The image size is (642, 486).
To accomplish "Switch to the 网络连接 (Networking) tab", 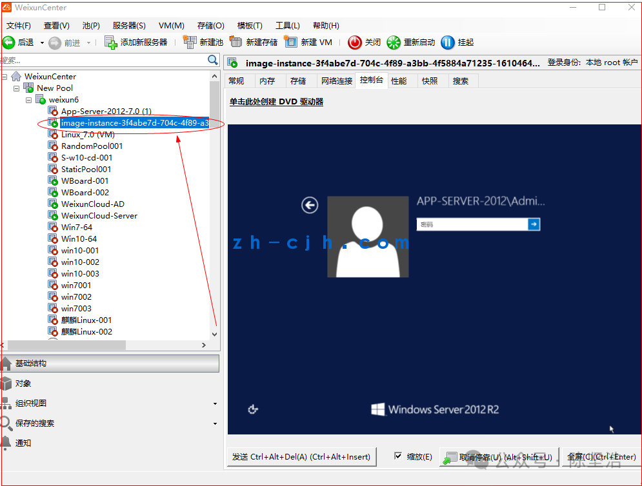I will point(337,81).
